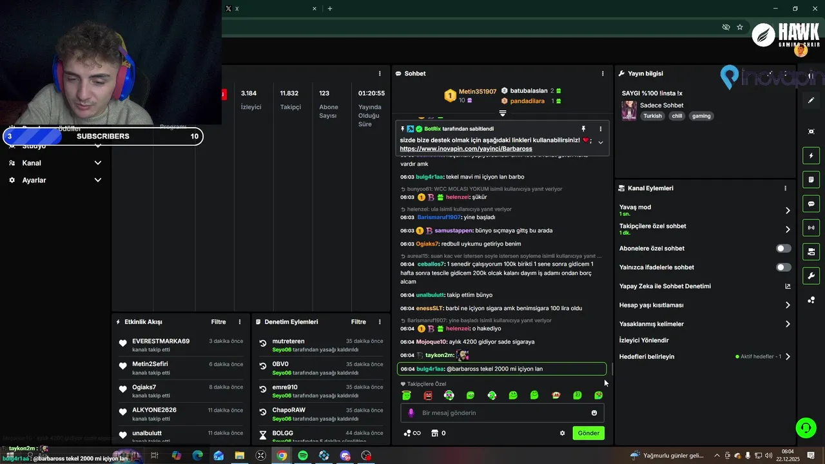Viewport: 825px width, 464px height.
Task: Click the channel points infinity icon
Action: (412, 433)
